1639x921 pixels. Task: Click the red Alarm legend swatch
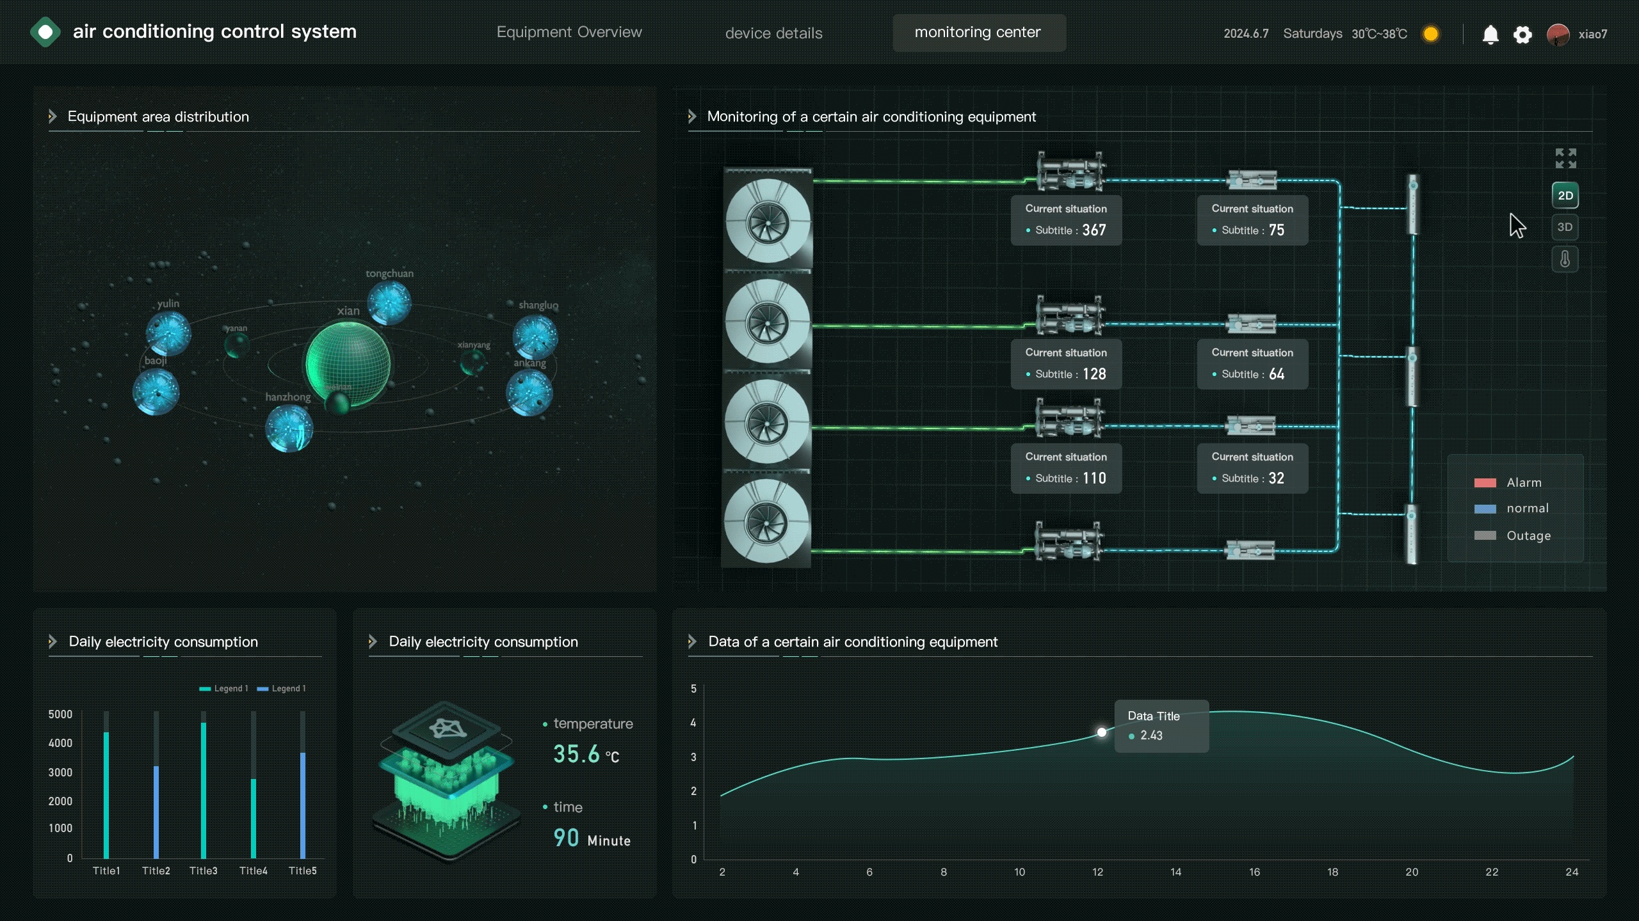pyautogui.click(x=1485, y=483)
